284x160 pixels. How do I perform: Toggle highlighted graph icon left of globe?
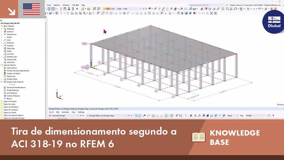166,116
